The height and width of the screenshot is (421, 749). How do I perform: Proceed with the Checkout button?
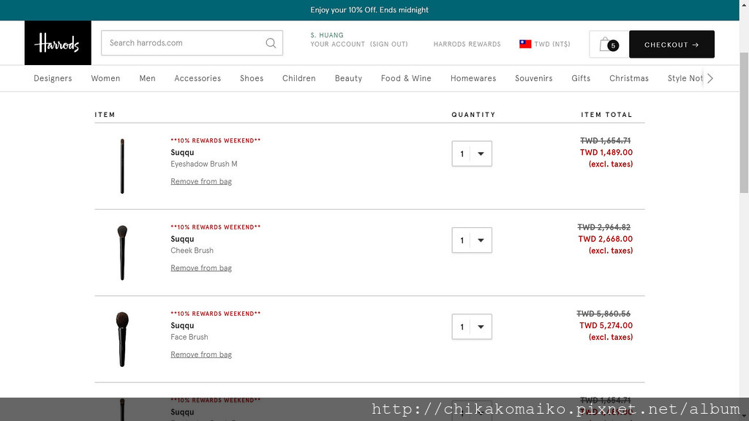pos(671,45)
